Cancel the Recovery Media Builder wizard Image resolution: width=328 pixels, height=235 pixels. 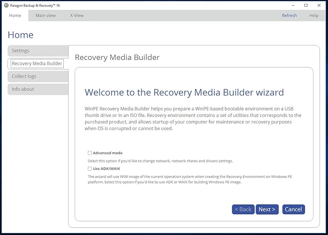coord(293,209)
